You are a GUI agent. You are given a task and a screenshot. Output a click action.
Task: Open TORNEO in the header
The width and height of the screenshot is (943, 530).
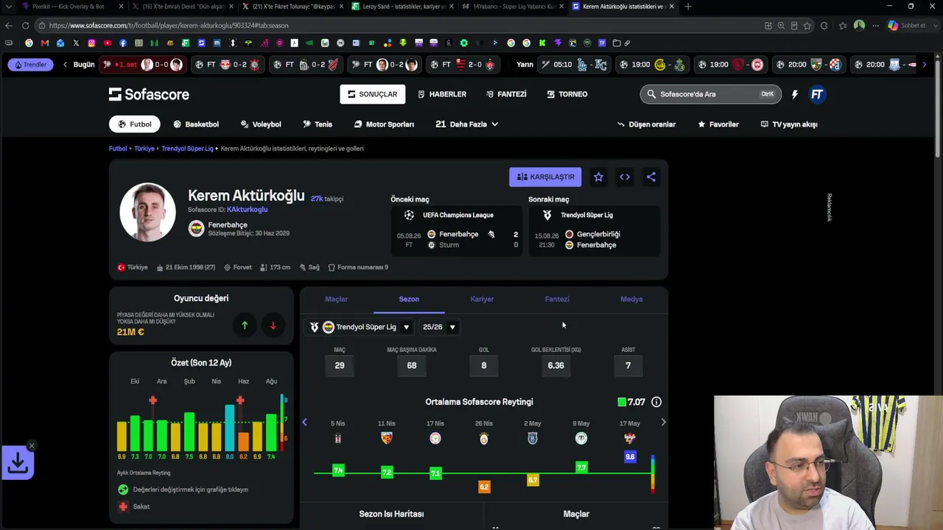pos(567,94)
